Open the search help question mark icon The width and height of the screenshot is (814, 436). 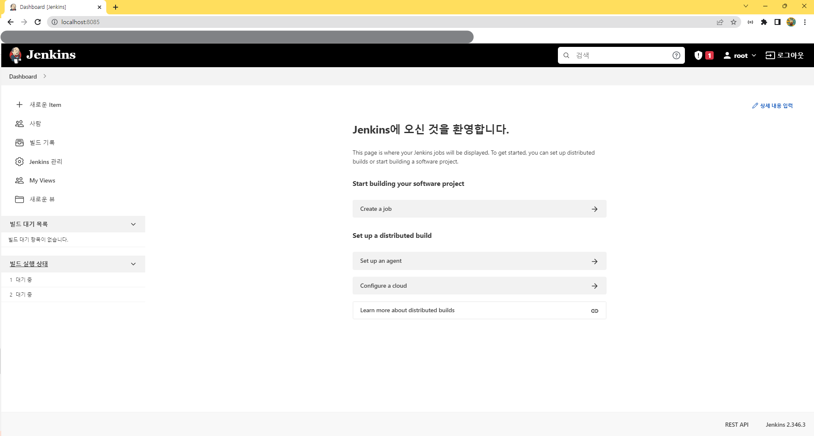(676, 55)
